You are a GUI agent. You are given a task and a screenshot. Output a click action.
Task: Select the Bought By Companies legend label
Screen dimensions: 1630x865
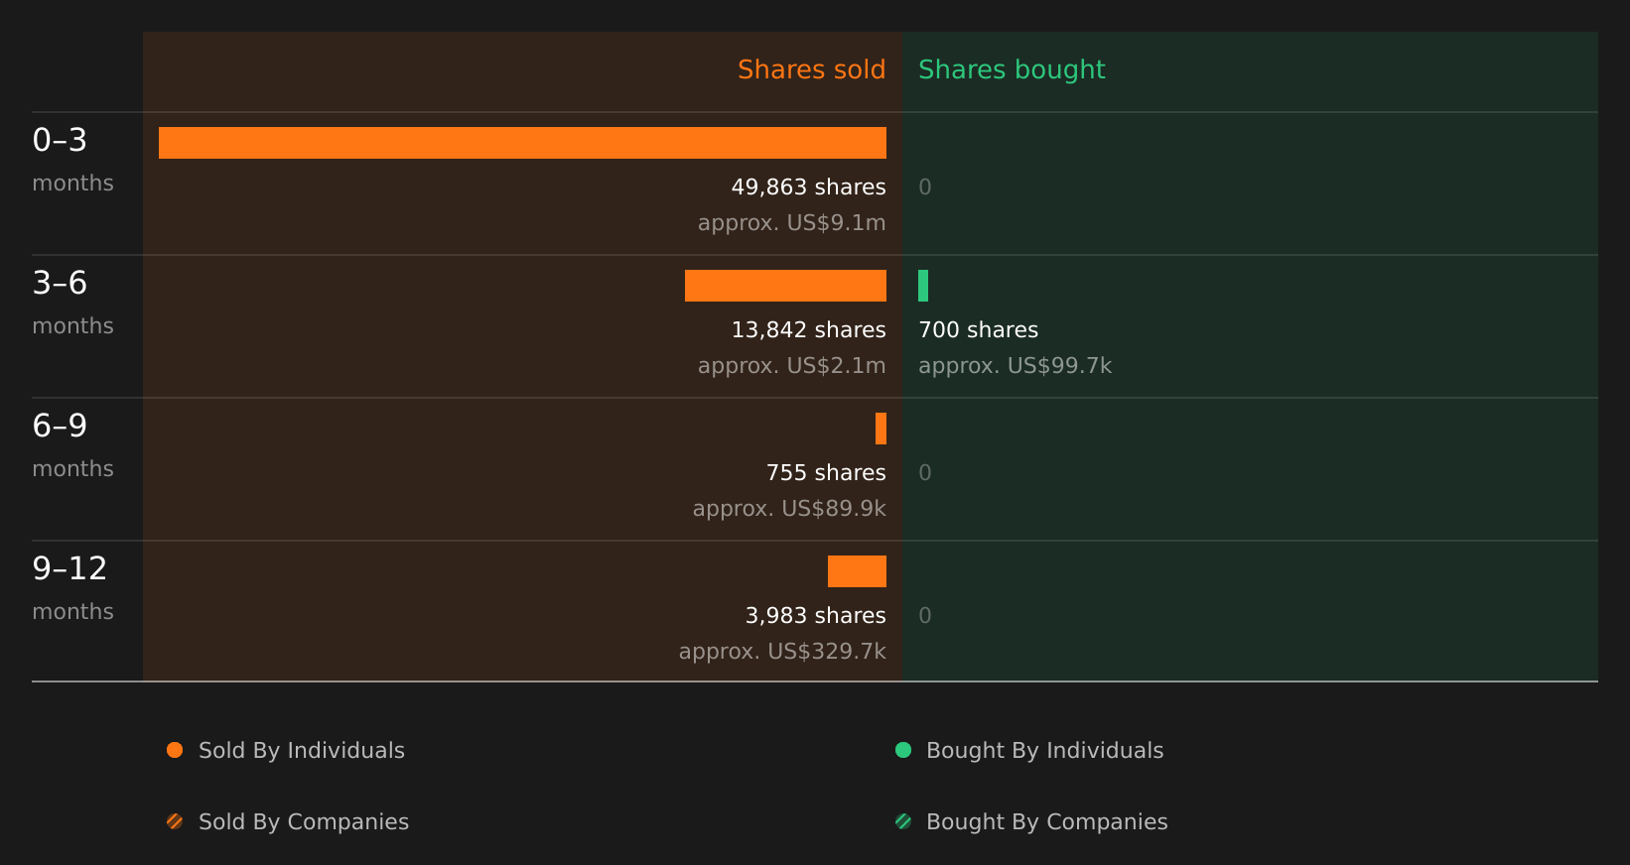coord(1047,822)
